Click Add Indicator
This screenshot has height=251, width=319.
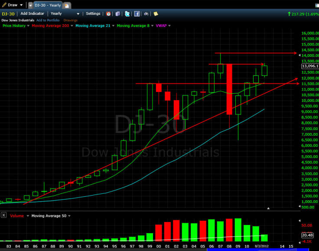click(x=32, y=13)
